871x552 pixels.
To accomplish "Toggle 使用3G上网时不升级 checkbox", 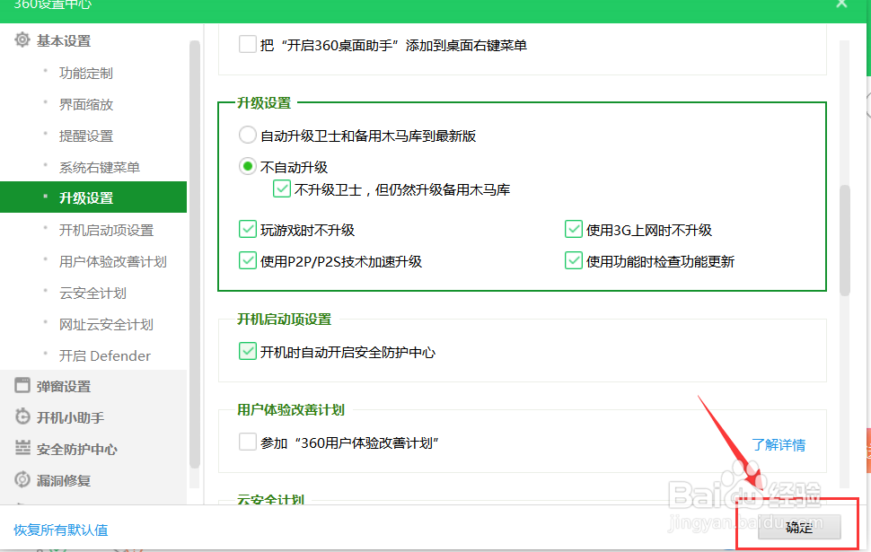I will click(573, 229).
